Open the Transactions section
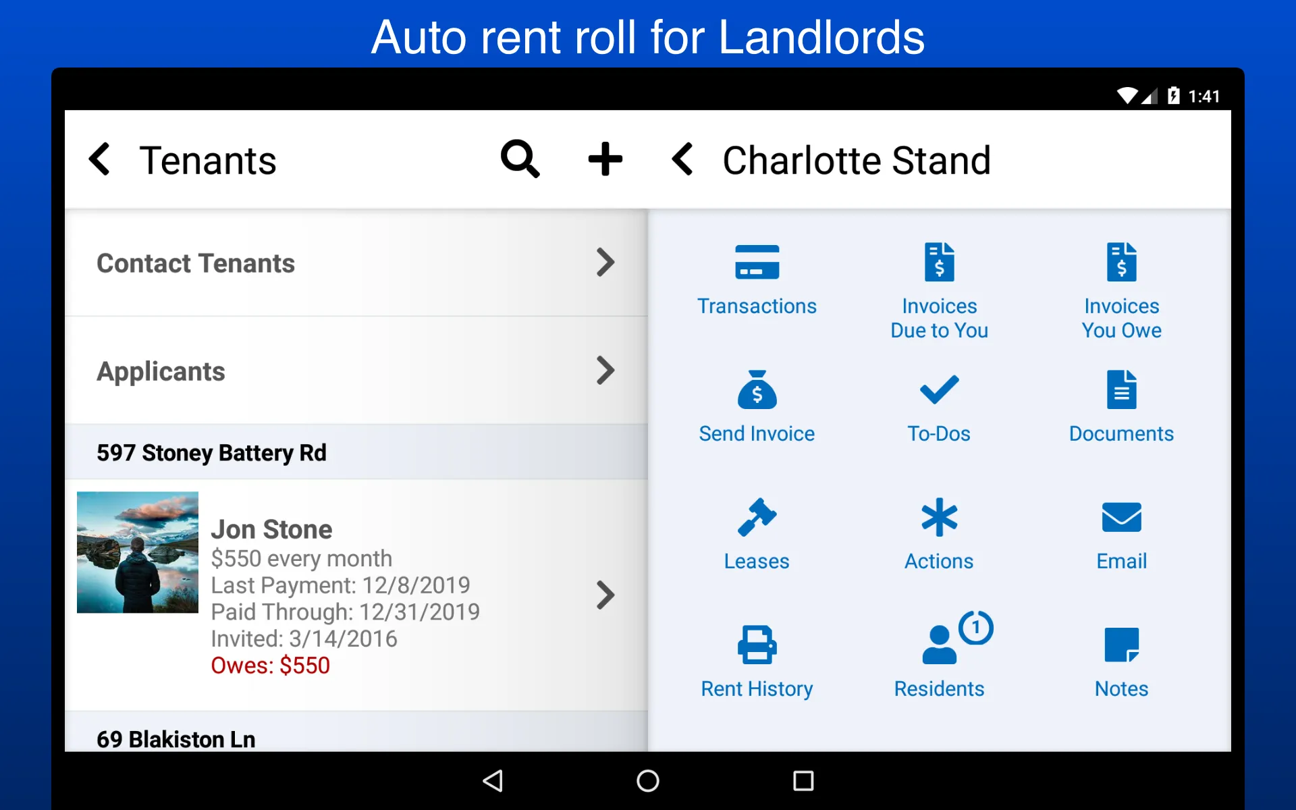Image resolution: width=1296 pixels, height=810 pixels. 757,276
